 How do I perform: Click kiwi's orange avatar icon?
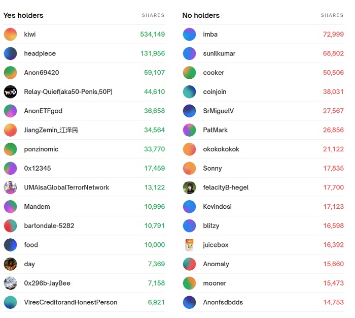point(11,34)
